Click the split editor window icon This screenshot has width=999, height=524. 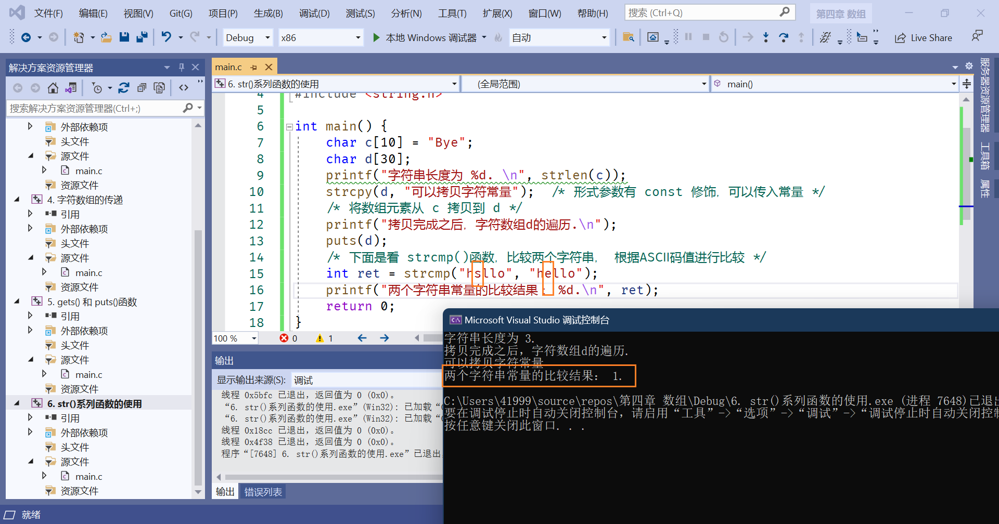[x=967, y=84]
